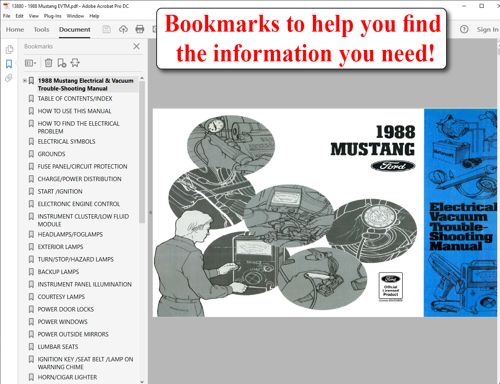Click the Add new bookmark icon
Image resolution: width=500 pixels, height=384 pixels.
pyautogui.click(x=62, y=63)
